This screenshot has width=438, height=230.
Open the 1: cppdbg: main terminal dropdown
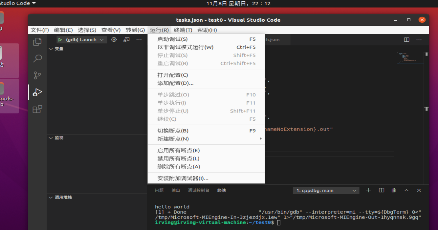326,191
